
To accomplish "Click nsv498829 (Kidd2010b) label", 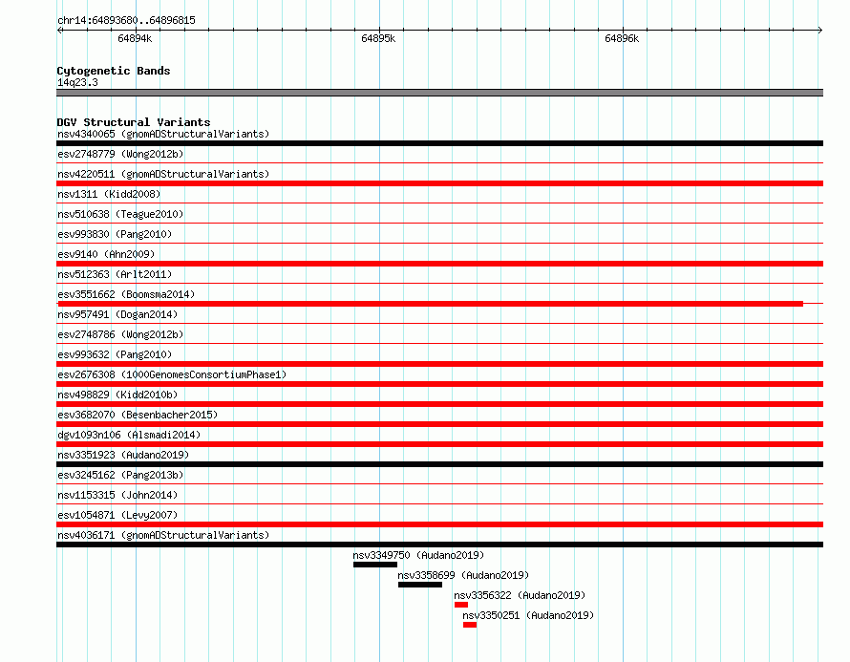I will coord(117,395).
